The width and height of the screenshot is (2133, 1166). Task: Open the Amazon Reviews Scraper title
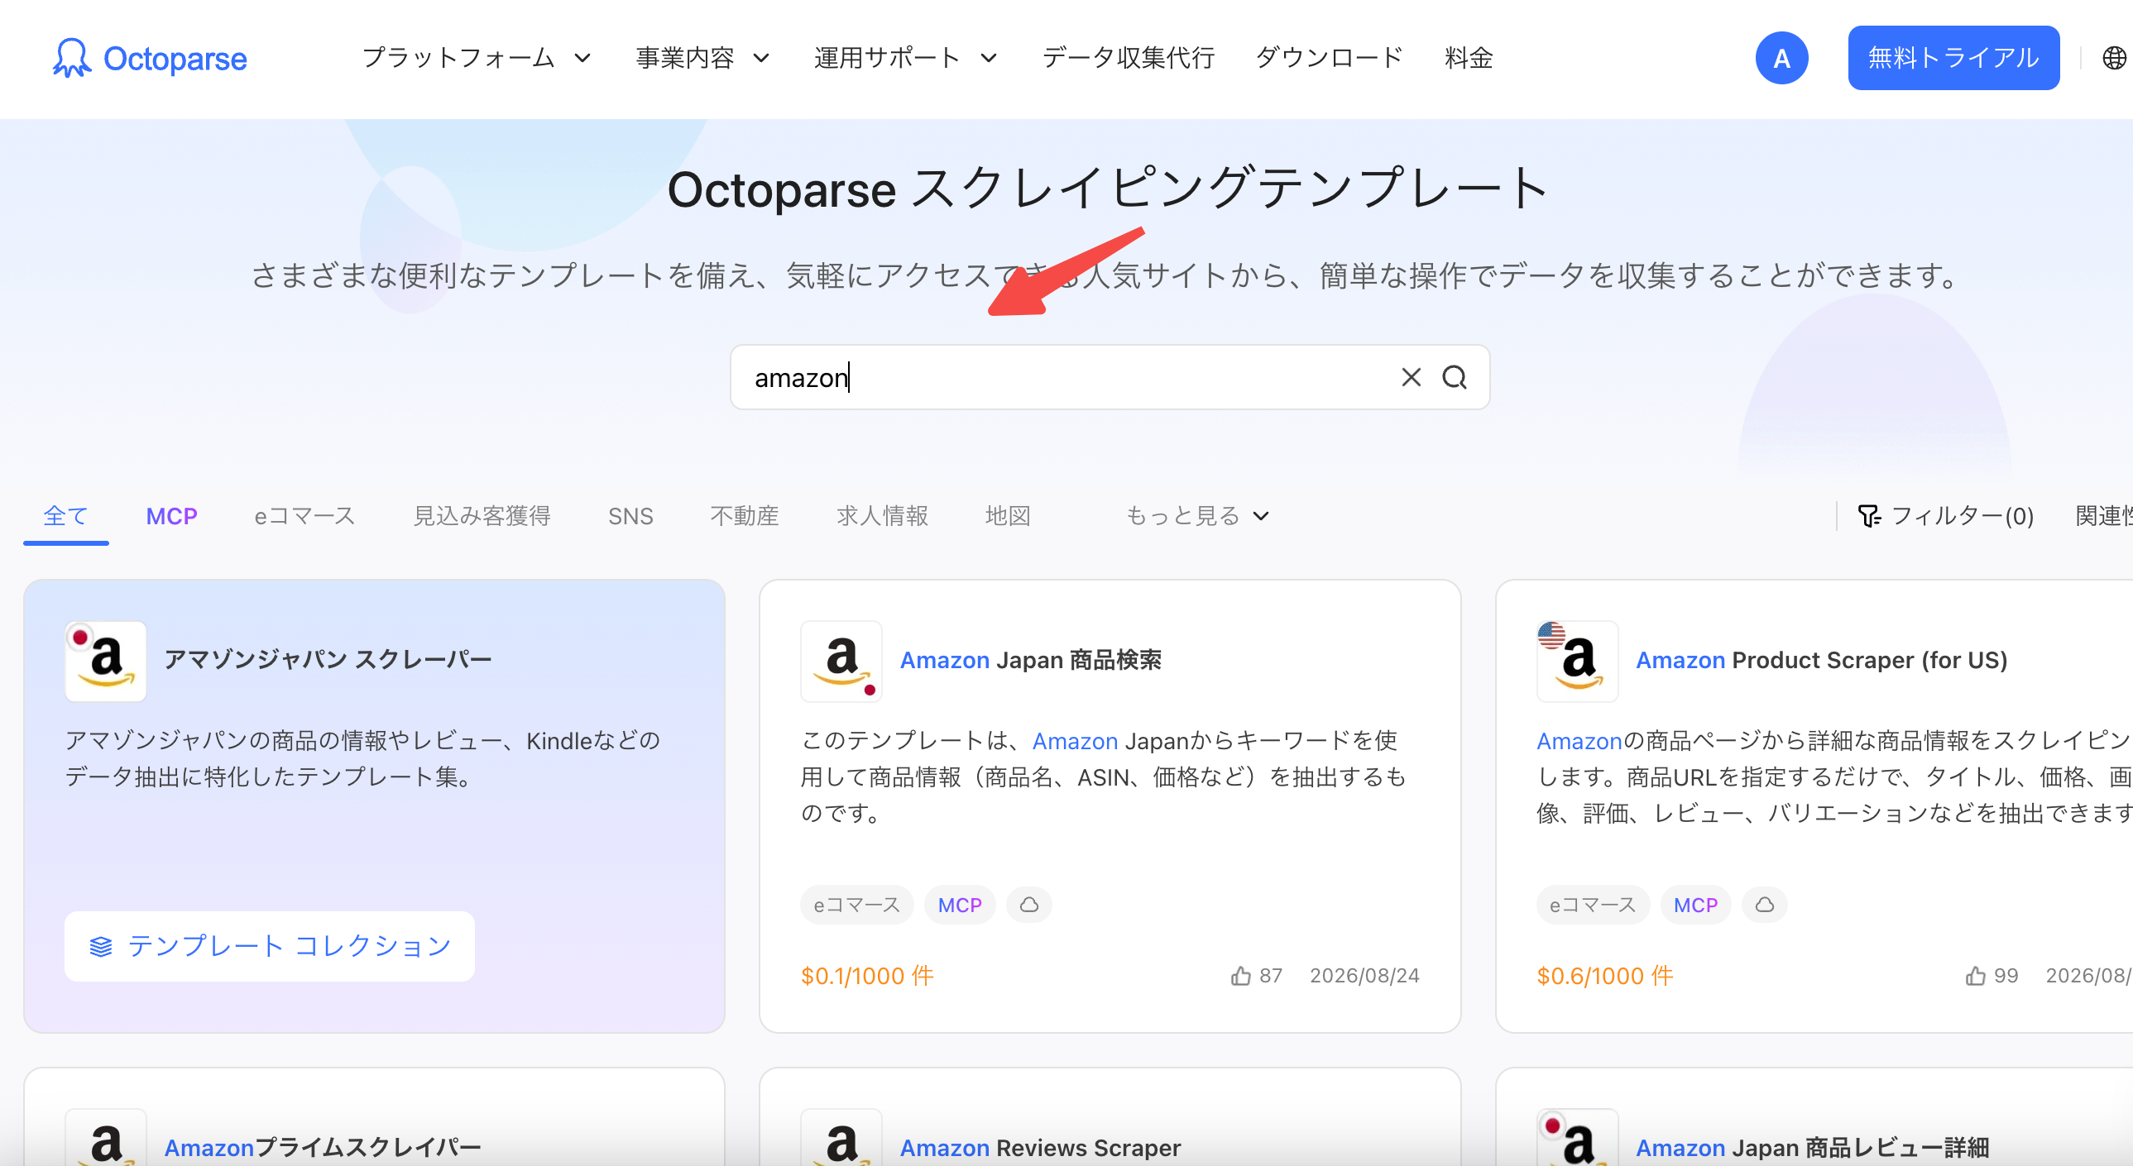pos(1040,1147)
